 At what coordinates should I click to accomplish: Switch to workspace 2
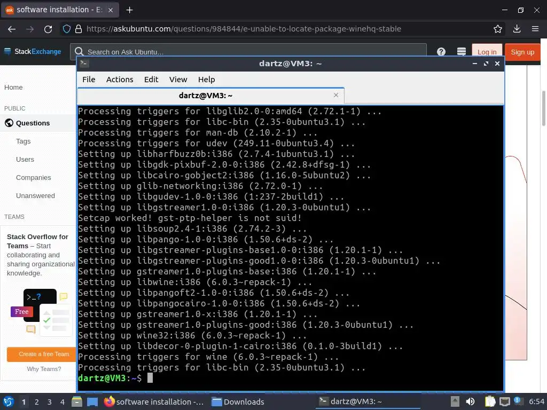click(37, 402)
